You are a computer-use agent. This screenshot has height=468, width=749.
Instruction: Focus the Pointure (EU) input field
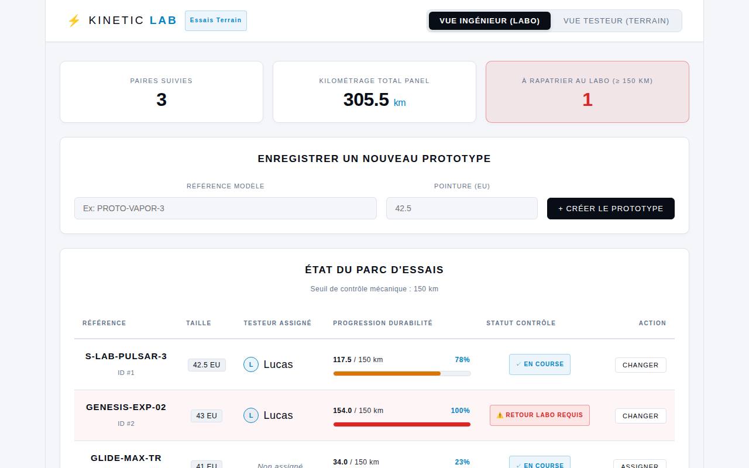(x=462, y=208)
